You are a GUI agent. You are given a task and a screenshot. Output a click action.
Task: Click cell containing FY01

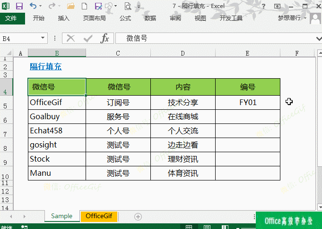point(248,102)
